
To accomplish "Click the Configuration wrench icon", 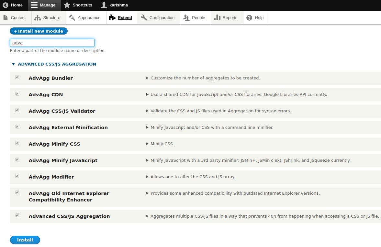I will [x=144, y=17].
